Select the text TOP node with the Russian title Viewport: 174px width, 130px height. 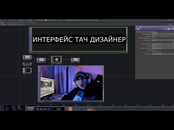[x=78, y=40]
